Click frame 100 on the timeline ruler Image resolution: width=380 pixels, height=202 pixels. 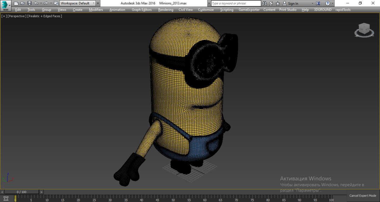[331, 200]
